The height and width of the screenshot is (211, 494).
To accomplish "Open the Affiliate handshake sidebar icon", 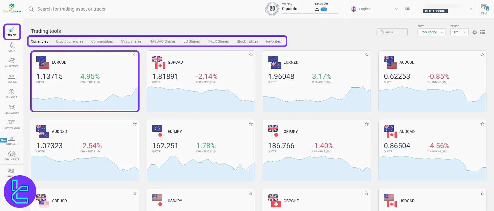I will [12, 171].
